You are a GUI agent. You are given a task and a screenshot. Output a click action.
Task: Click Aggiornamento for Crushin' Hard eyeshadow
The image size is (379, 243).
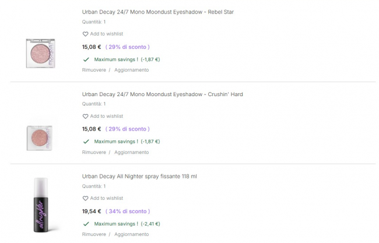(131, 153)
